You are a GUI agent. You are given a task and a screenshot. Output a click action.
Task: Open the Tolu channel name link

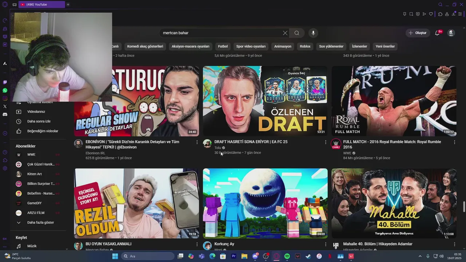[x=218, y=148]
